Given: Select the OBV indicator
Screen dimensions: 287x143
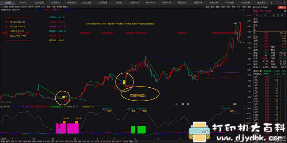Looking at the screenshot, I should 52,142.
